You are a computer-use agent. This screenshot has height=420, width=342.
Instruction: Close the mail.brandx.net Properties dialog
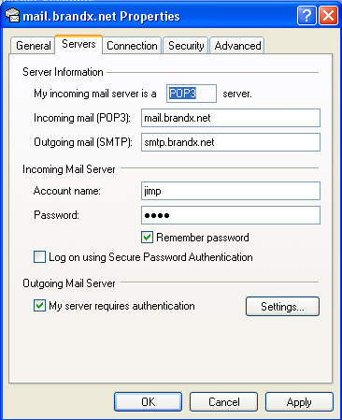pyautogui.click(x=328, y=16)
